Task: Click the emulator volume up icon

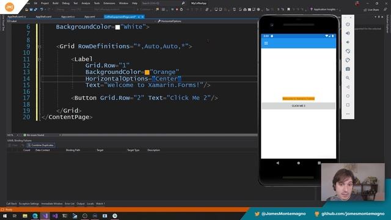Action: coord(348,33)
